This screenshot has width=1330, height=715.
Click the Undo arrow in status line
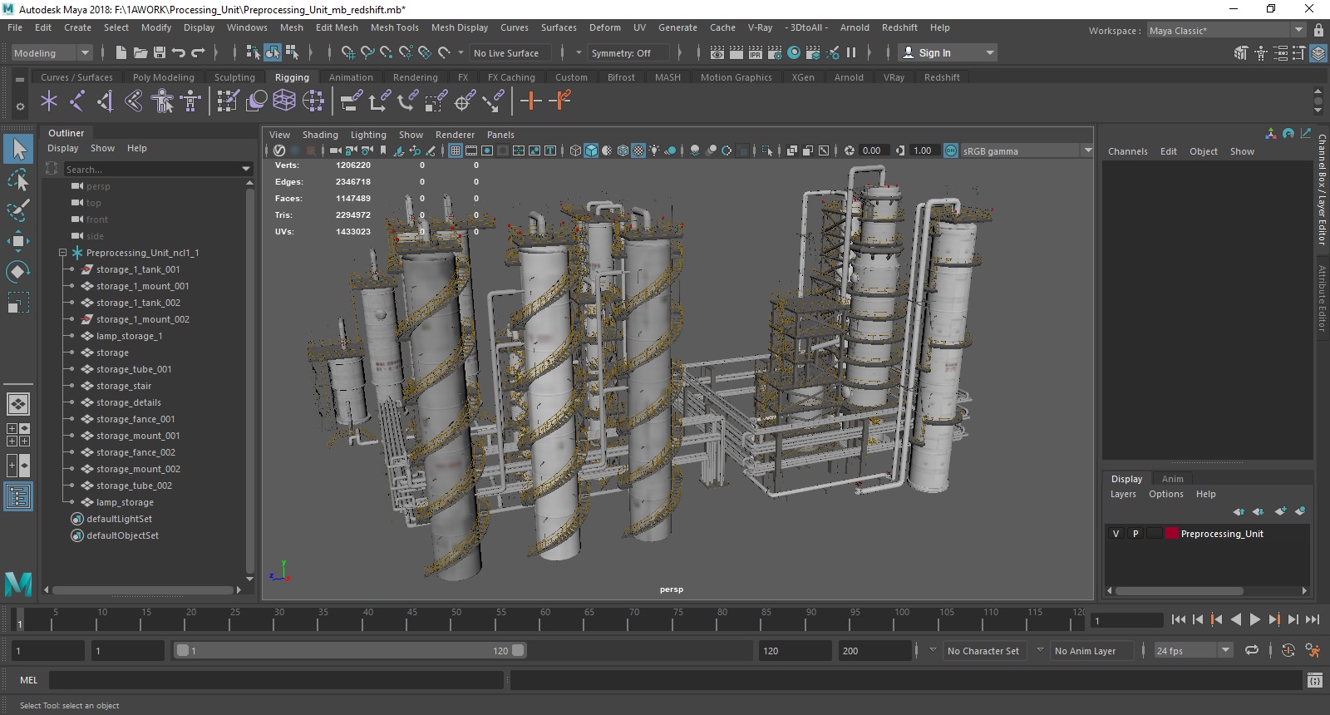(x=178, y=52)
